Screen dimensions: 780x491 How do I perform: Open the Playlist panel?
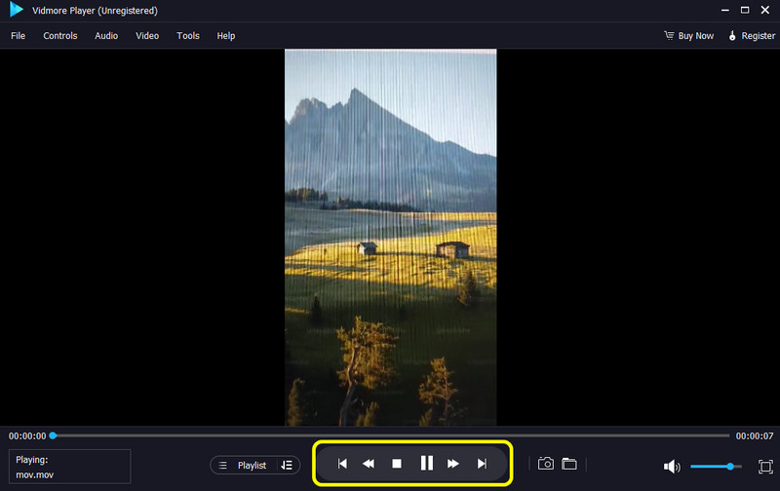244,466
